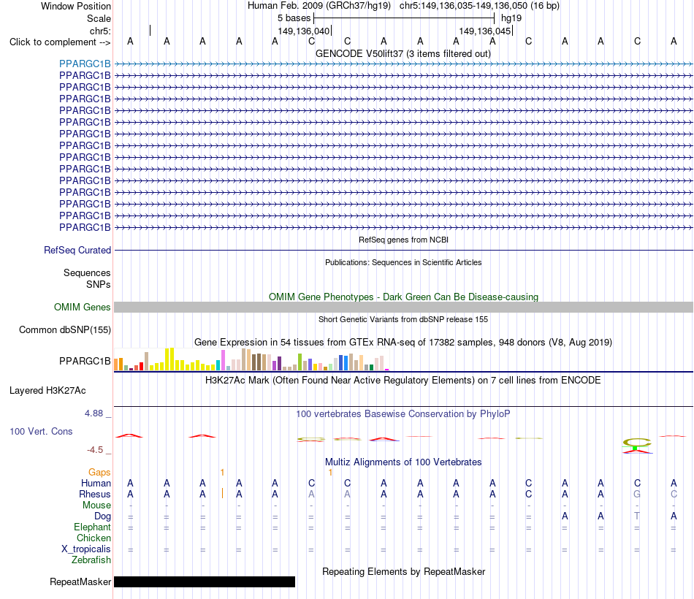Click the "Click to complement -->" label
The height and width of the screenshot is (599, 694).
60,42
